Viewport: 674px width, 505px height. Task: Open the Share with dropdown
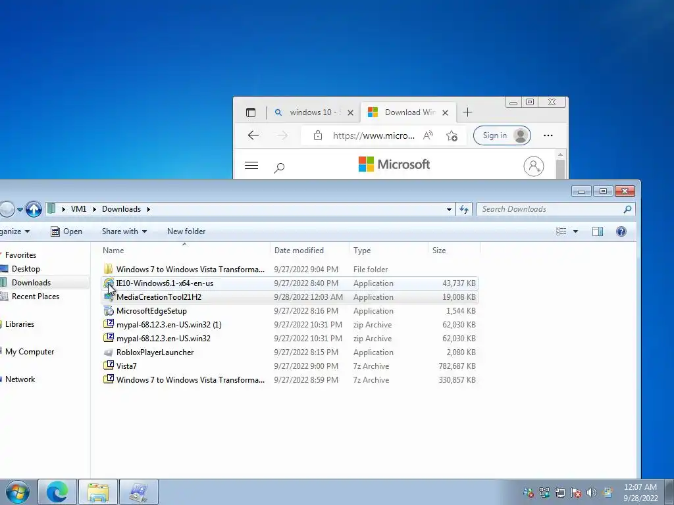[x=124, y=231]
